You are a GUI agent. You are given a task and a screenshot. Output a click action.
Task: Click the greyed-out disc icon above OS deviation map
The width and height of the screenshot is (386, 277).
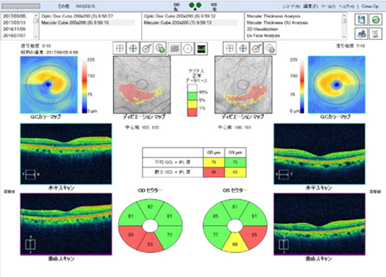click(x=269, y=49)
